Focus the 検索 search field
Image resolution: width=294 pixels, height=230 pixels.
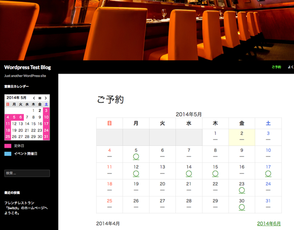click(27, 173)
